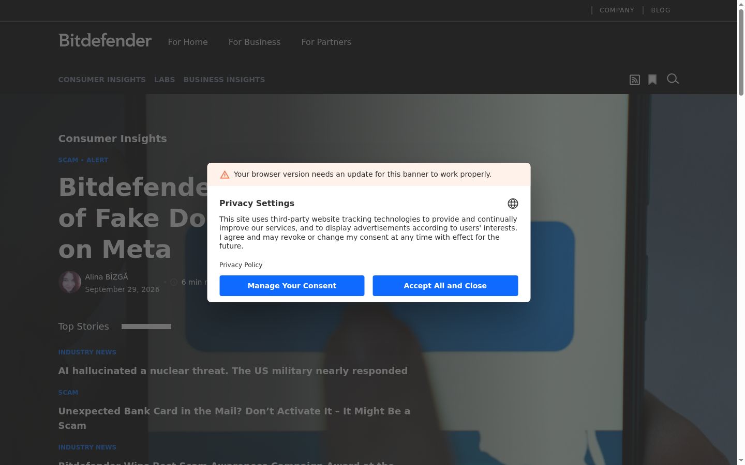Switch to Labs section
This screenshot has width=745, height=465.
point(165,80)
